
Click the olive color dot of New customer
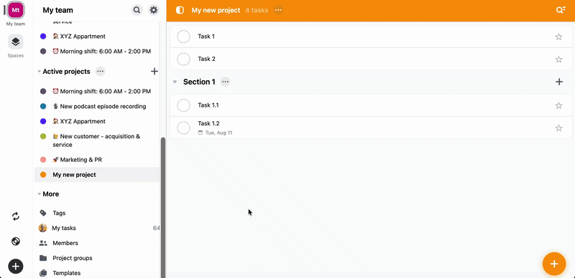point(43,136)
